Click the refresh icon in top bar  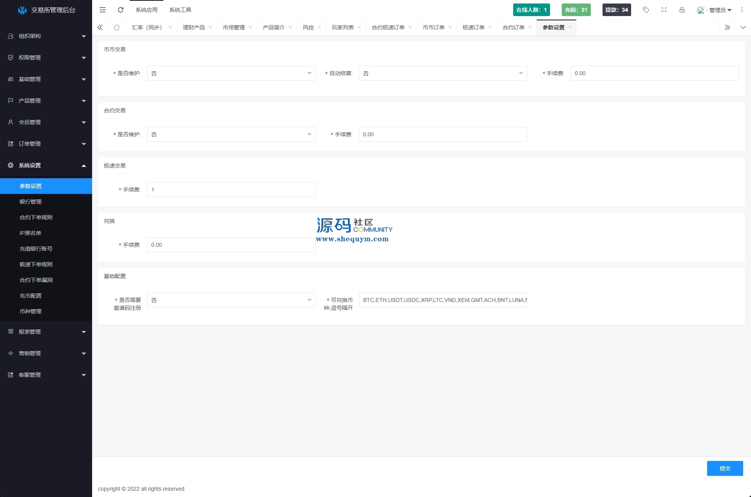click(x=121, y=10)
